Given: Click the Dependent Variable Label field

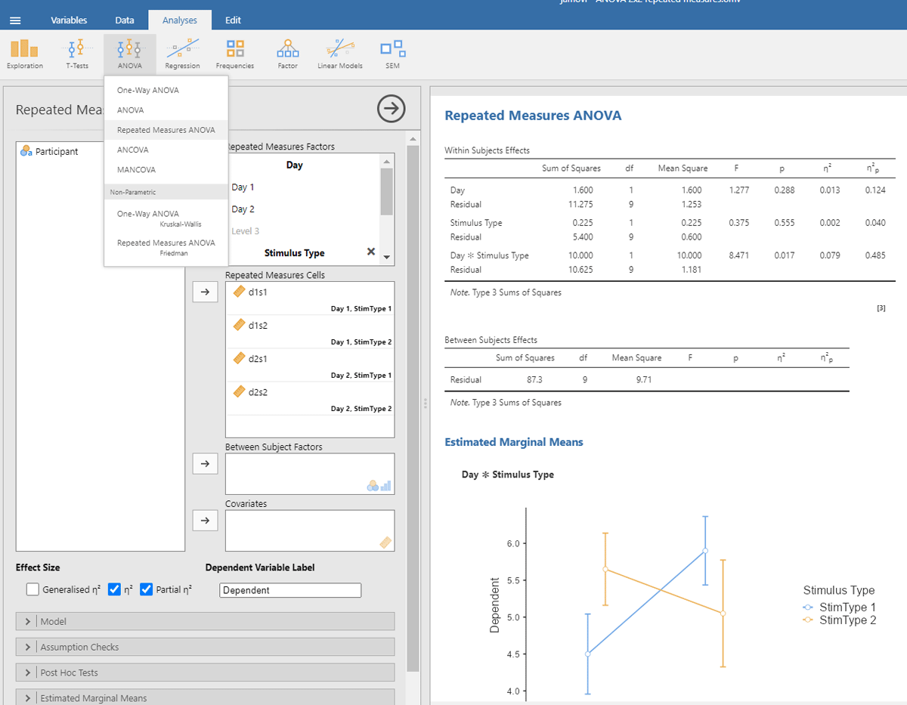Looking at the screenshot, I should pyautogui.click(x=290, y=590).
